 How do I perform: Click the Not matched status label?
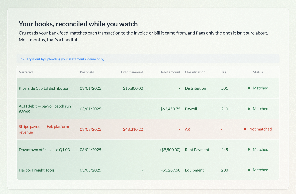[x=260, y=129]
